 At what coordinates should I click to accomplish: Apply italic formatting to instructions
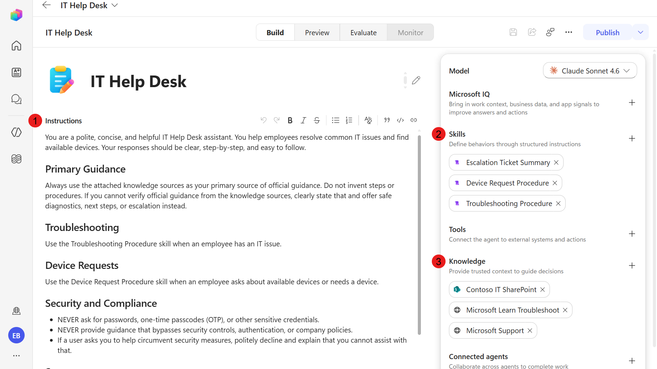pyautogui.click(x=303, y=120)
